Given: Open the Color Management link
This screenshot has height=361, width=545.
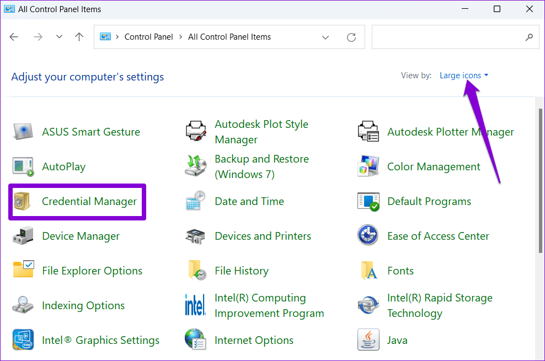Looking at the screenshot, I should click(434, 166).
